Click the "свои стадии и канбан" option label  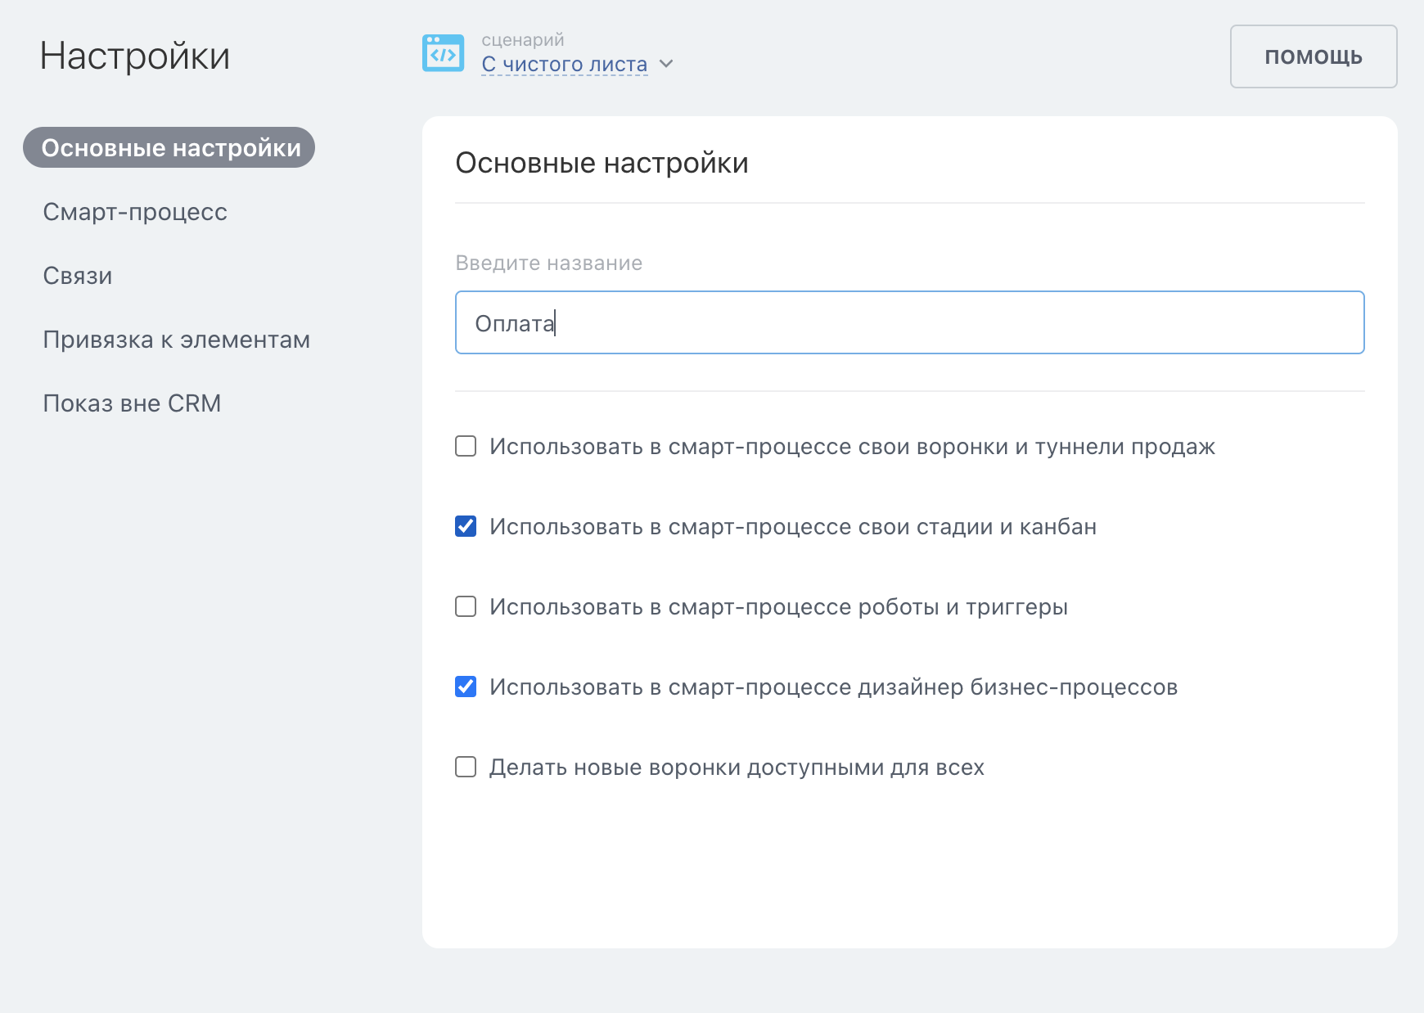[792, 527]
